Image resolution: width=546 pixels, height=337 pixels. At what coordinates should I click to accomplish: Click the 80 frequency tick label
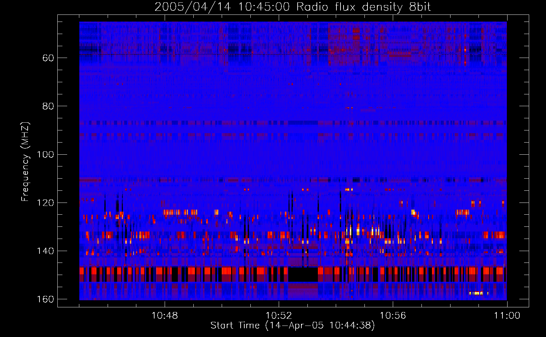coord(48,106)
